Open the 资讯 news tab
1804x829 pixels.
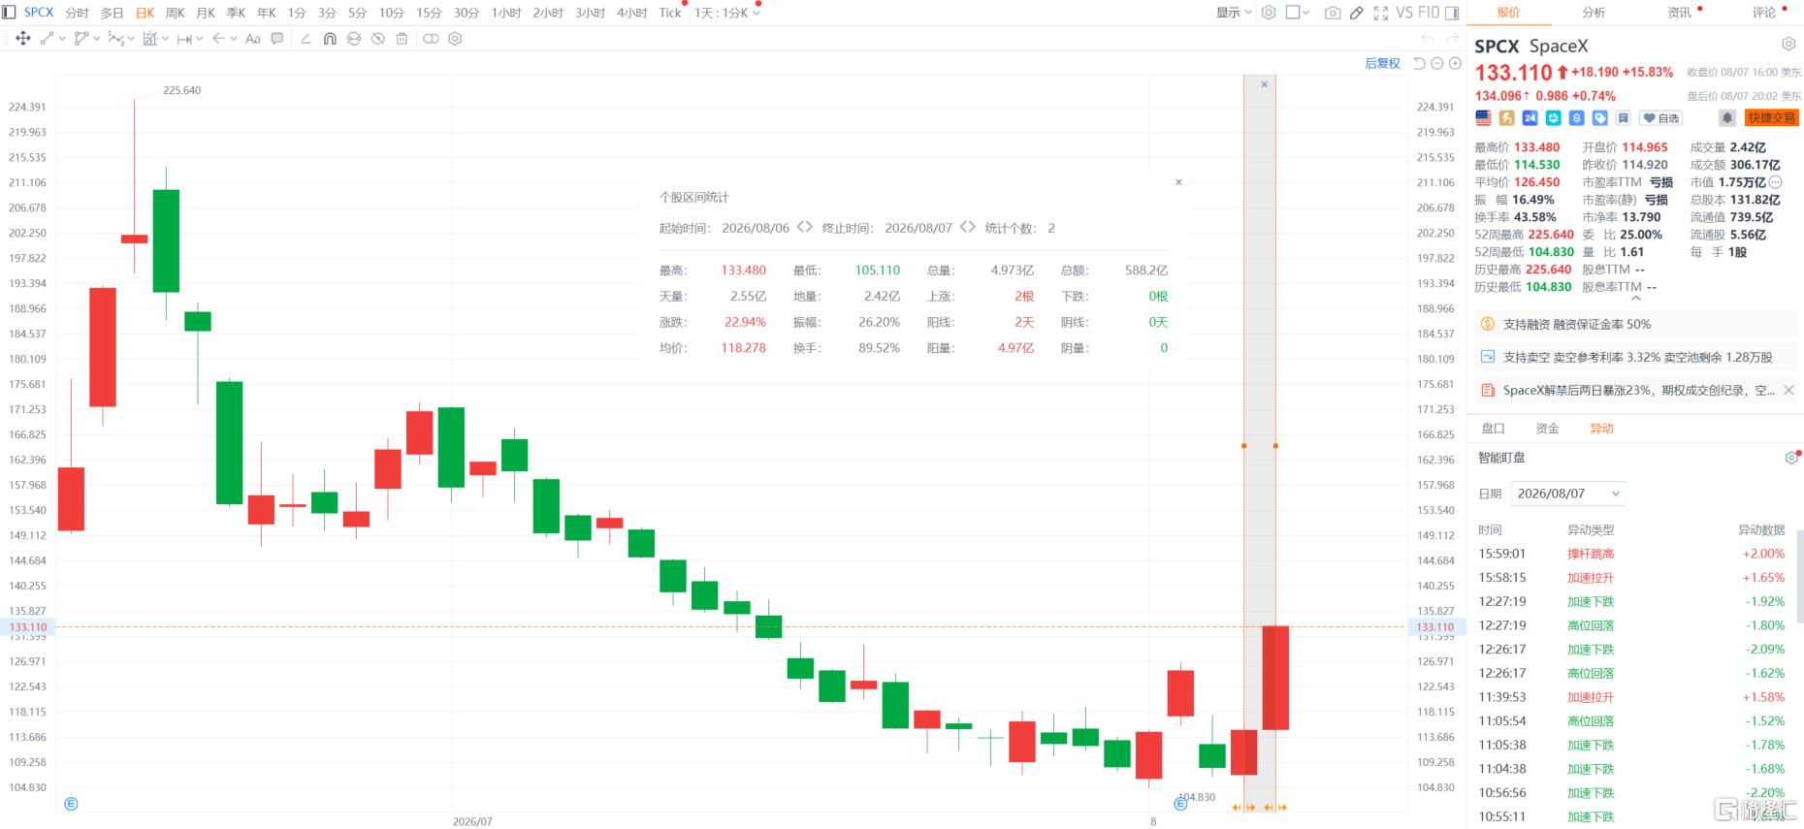click(1680, 13)
